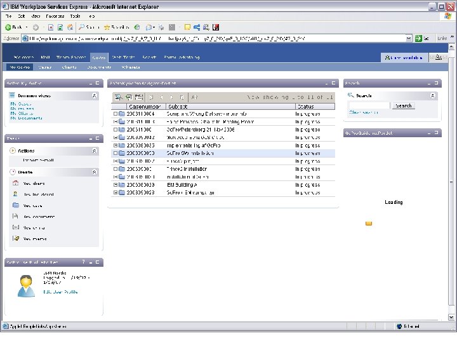Click the browser Back button
The width and height of the screenshot is (457, 343).
click(x=14, y=27)
